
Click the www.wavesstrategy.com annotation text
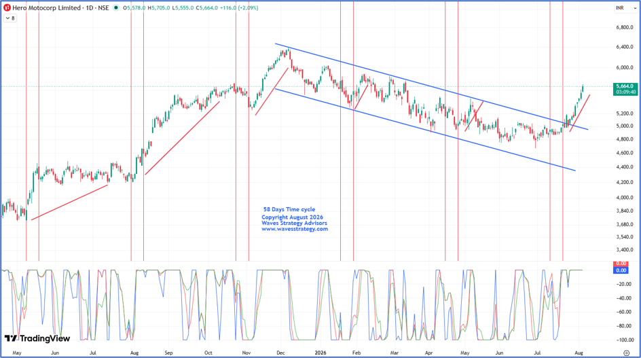click(x=295, y=229)
